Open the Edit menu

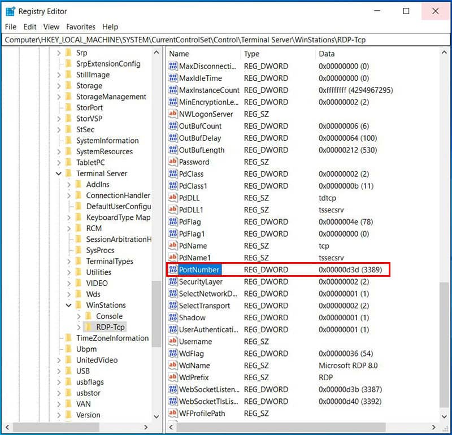30,27
